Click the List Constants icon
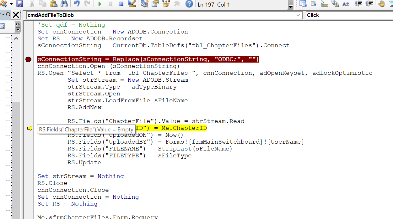 pos(314,4)
